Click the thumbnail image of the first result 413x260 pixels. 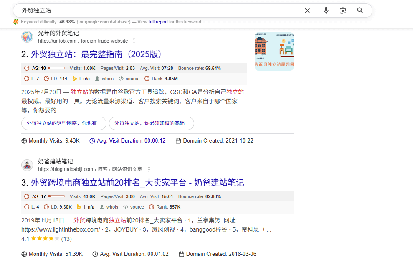point(274,51)
